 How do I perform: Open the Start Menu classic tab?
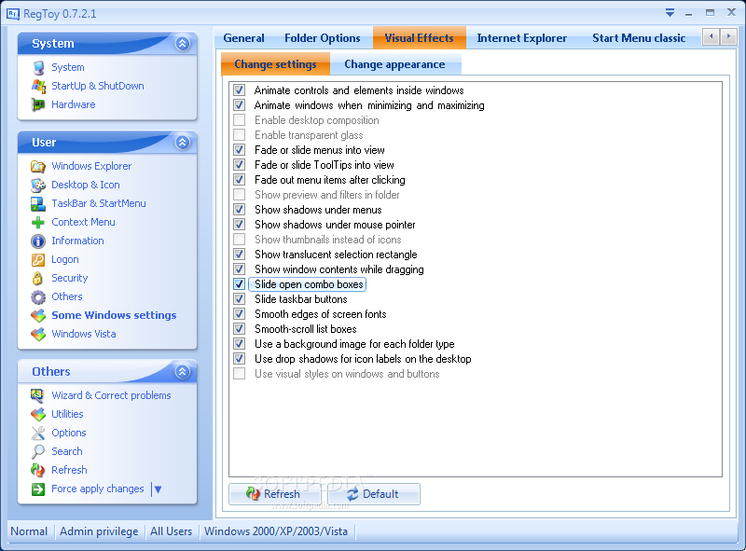click(639, 38)
